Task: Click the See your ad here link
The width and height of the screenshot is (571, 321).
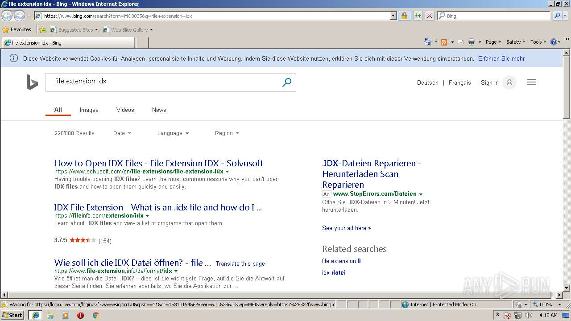Action: coord(347,228)
